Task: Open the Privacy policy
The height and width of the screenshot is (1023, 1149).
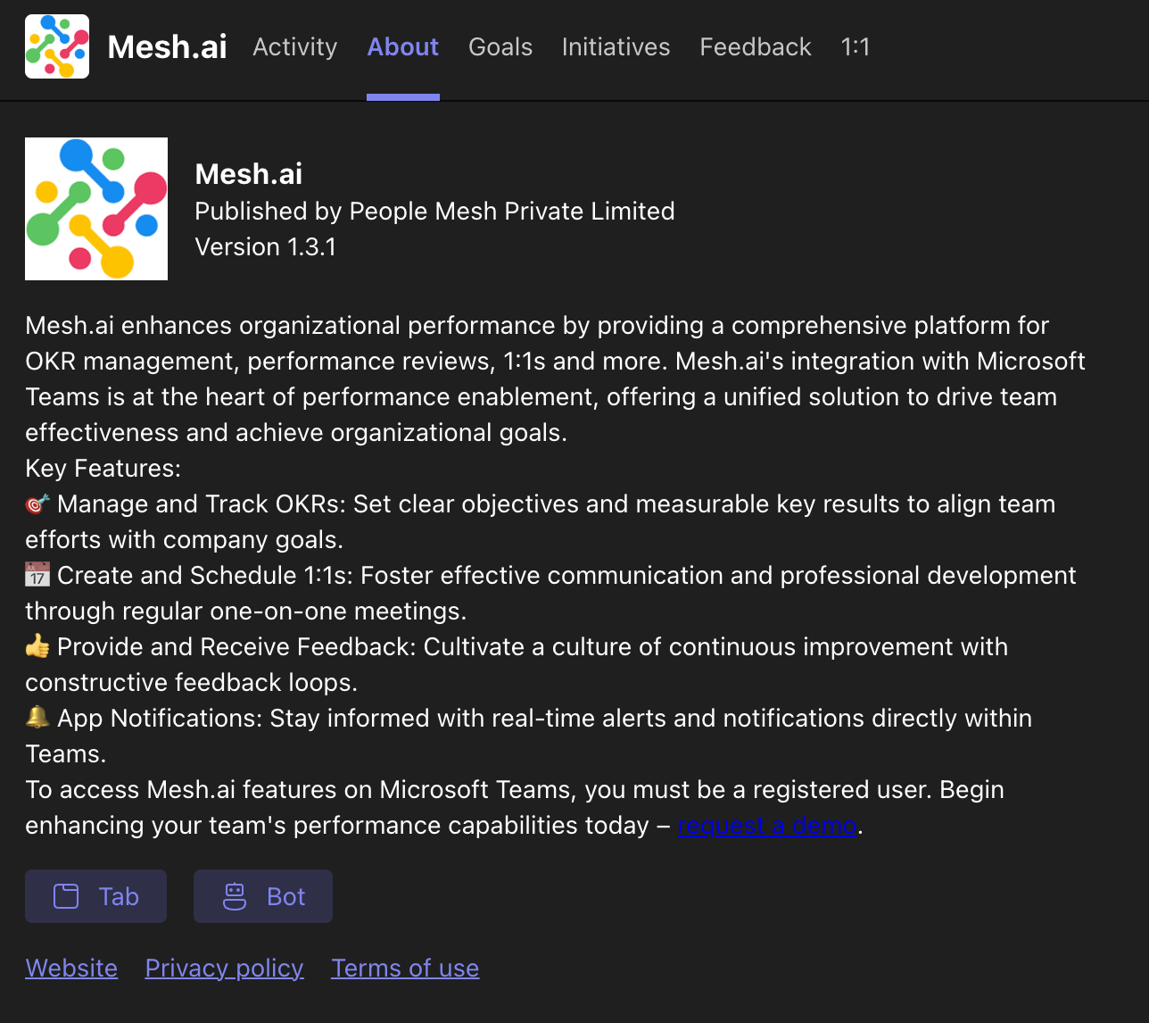Action: pyautogui.click(x=224, y=967)
